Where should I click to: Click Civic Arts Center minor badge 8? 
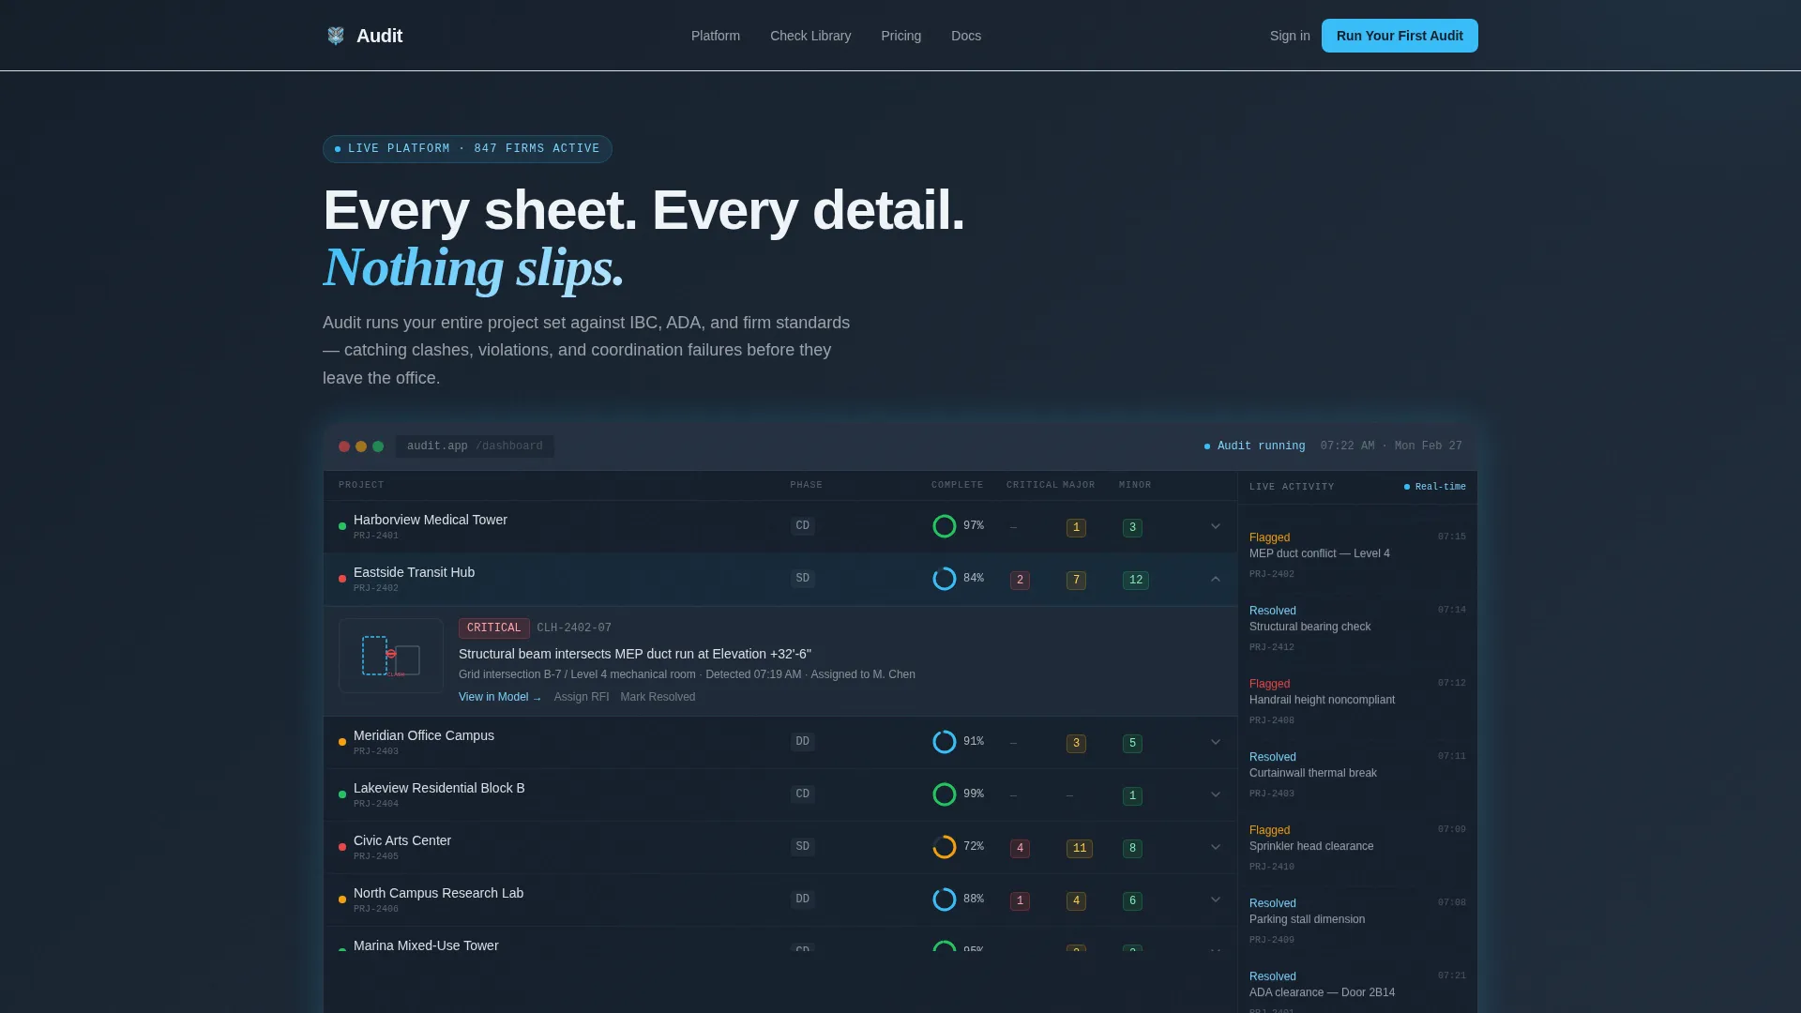(1132, 849)
